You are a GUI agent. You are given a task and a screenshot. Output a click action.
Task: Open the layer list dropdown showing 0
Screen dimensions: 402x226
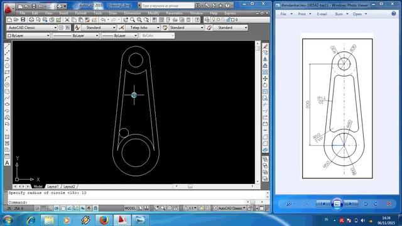[240, 19]
